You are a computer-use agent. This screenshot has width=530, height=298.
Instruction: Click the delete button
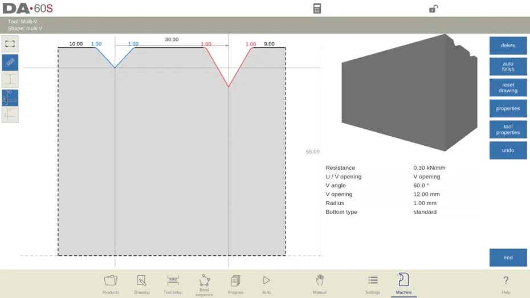[508, 46]
